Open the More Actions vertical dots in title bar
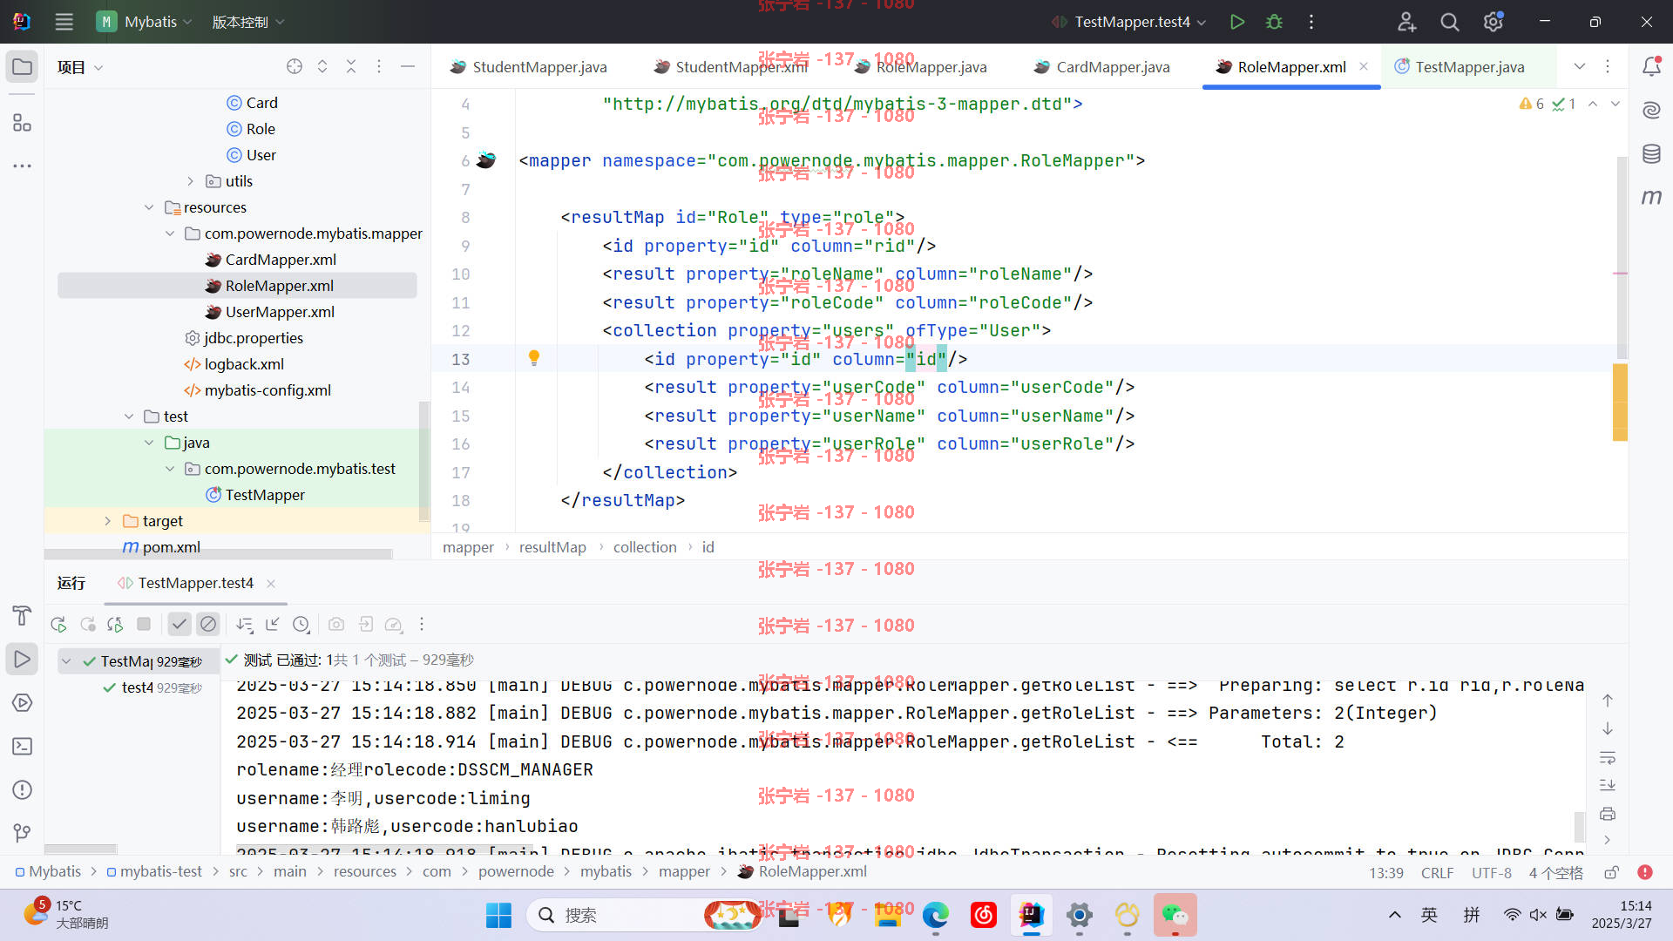Screen dimensions: 1673x941 tap(1311, 22)
